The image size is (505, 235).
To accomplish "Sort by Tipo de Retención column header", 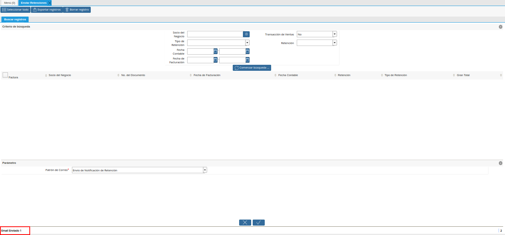I will click(395, 75).
